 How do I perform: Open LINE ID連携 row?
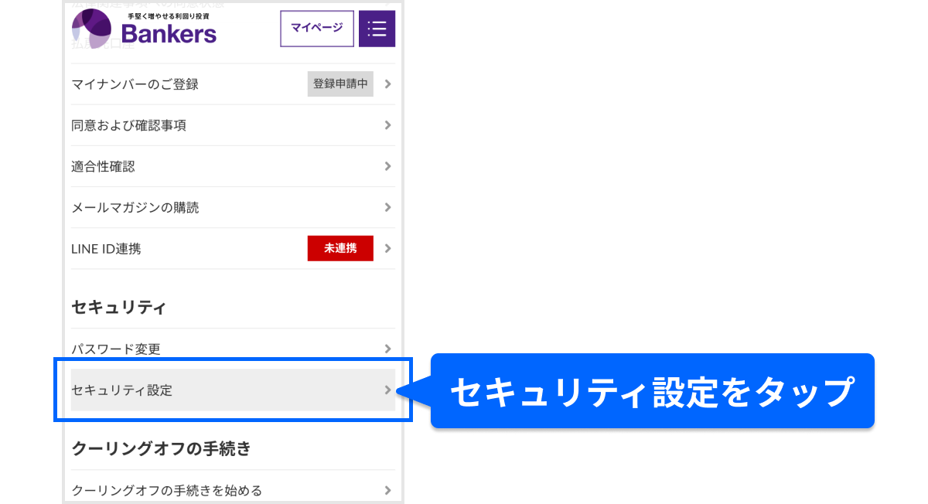[x=233, y=249]
